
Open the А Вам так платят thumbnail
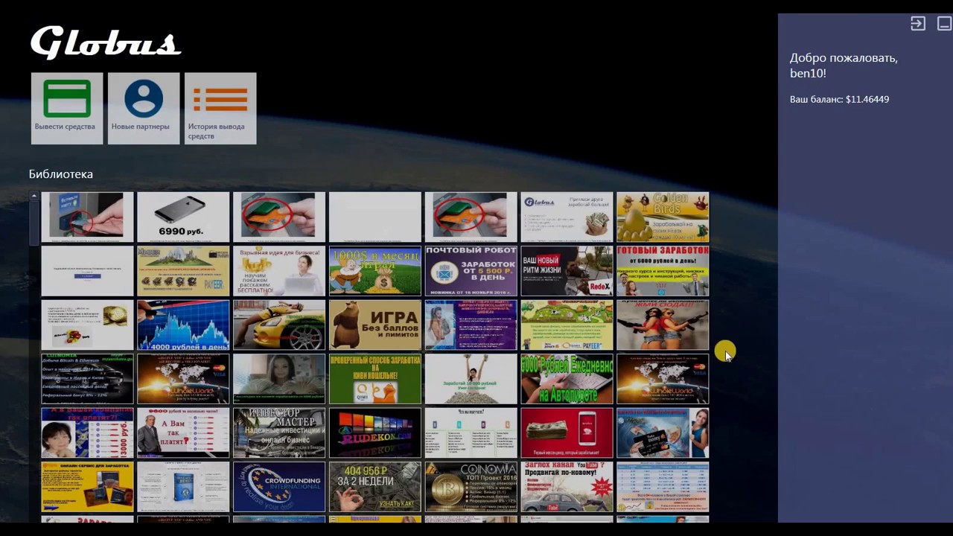pos(183,433)
